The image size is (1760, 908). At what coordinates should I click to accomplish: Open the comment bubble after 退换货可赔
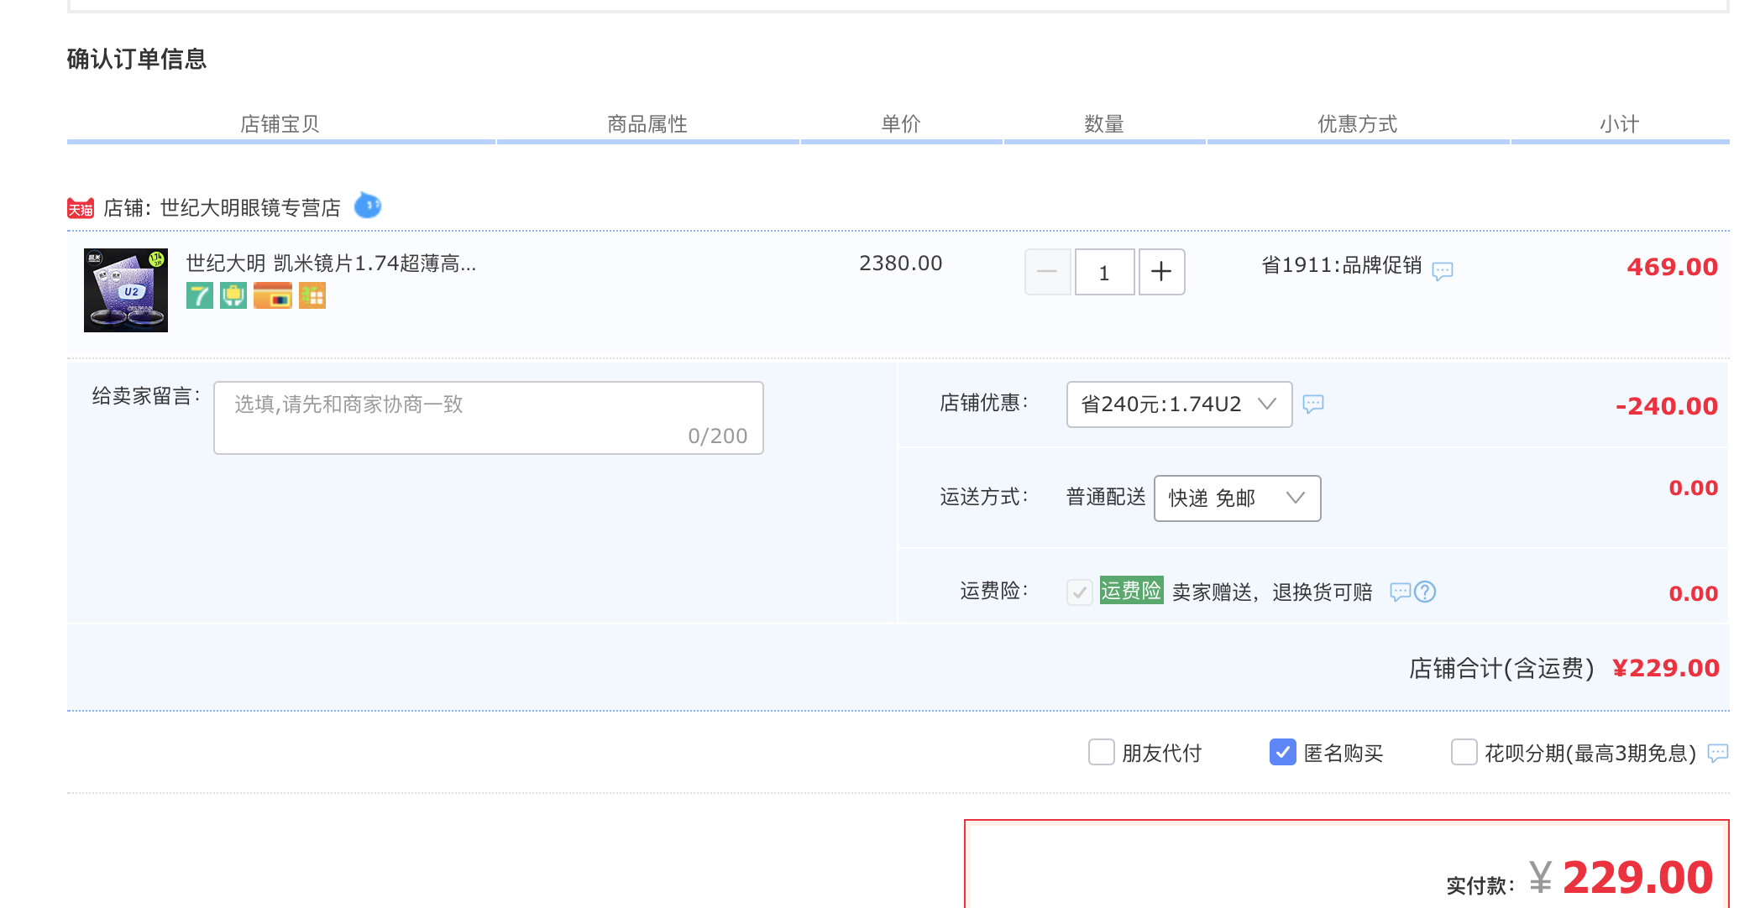(x=1400, y=592)
